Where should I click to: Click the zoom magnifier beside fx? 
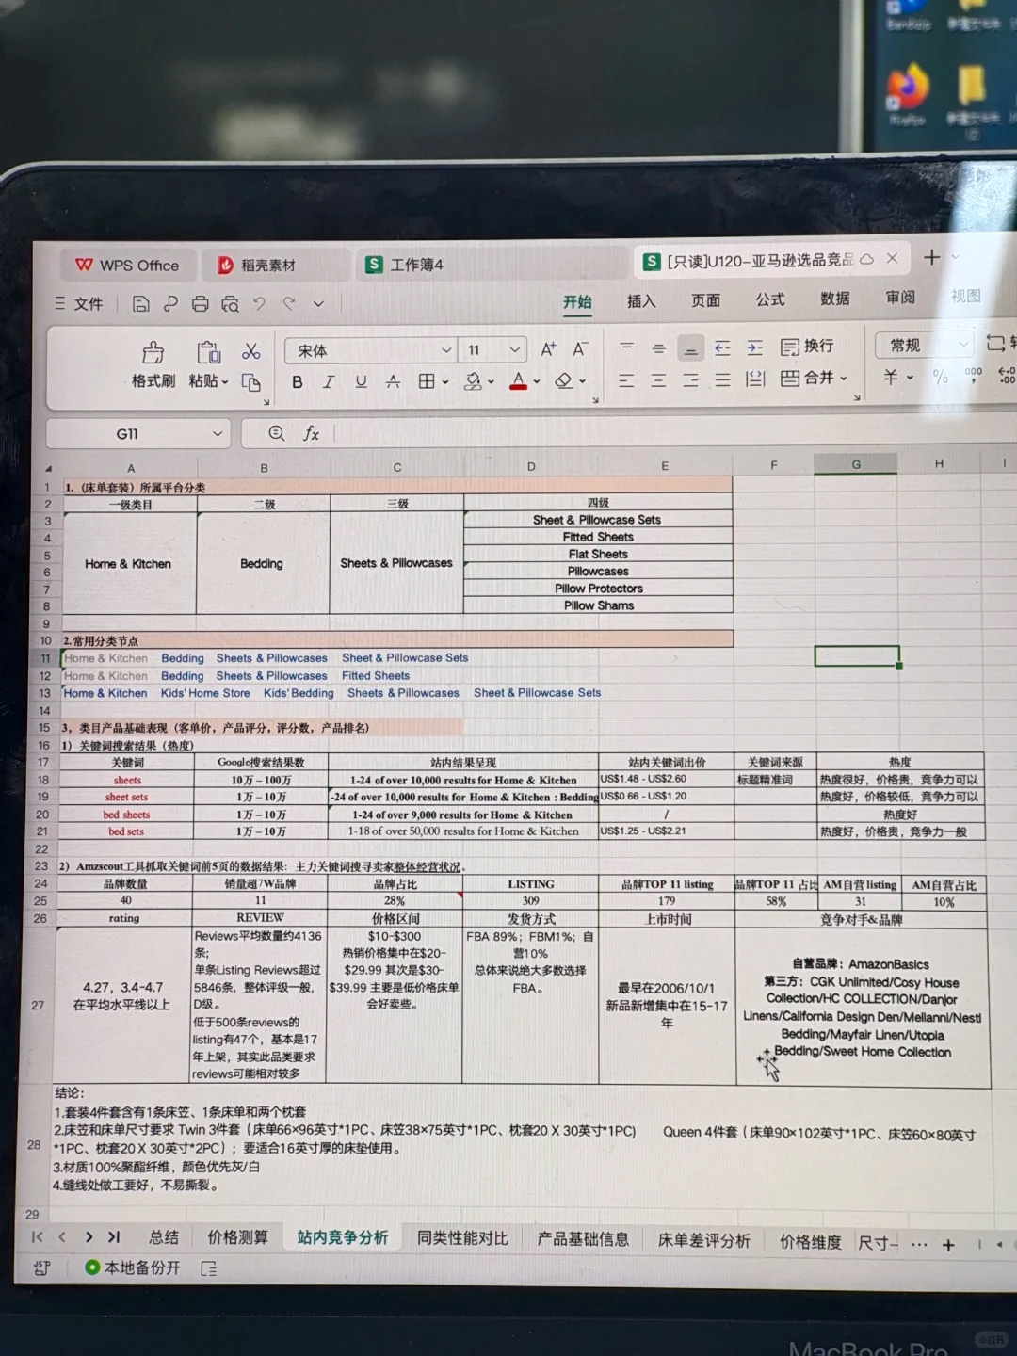coord(277,433)
